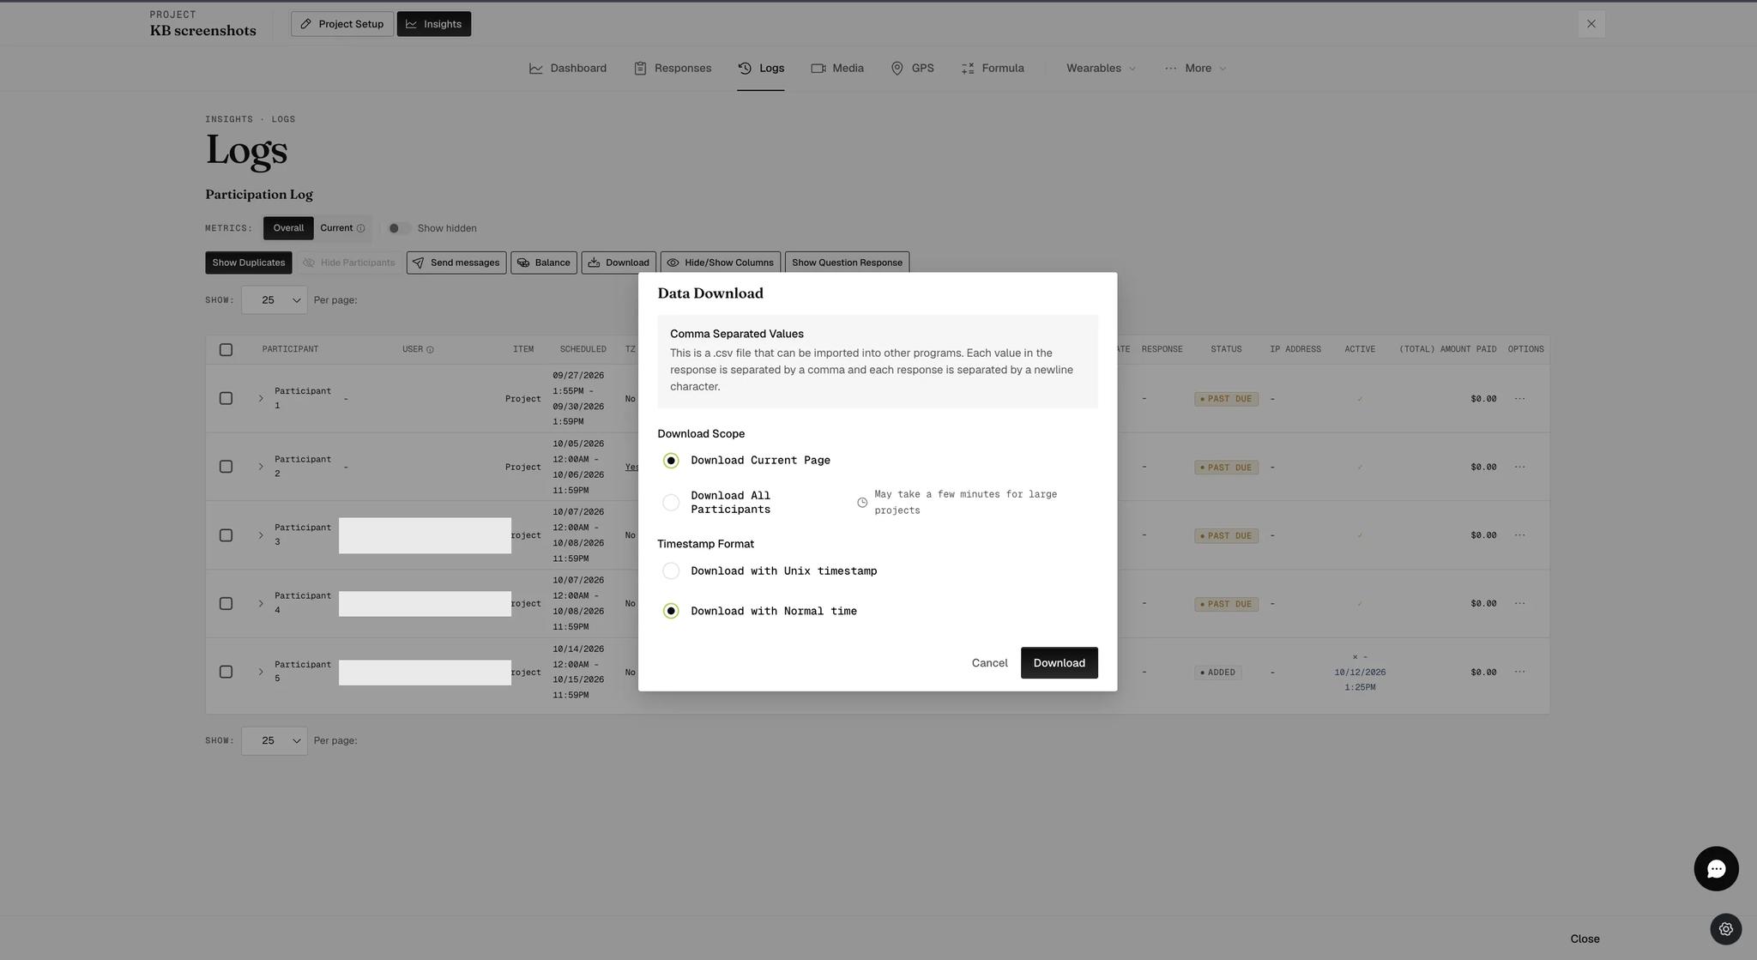Switch to the GPS tab
This screenshot has height=960, width=1757.
coord(912,69)
